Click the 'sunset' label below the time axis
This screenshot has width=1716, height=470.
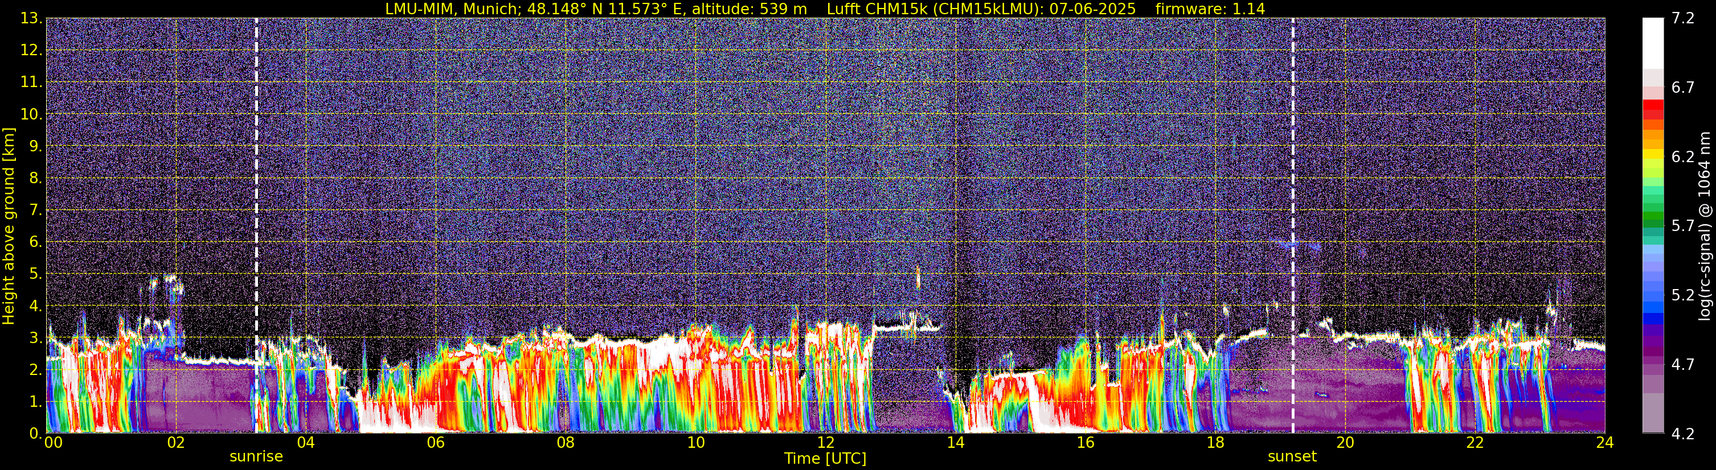click(1292, 457)
